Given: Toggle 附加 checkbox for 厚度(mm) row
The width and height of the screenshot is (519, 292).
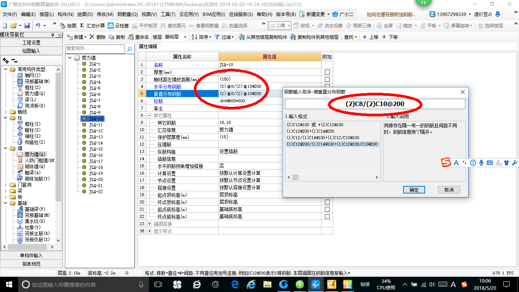Looking at the screenshot, I should pyautogui.click(x=327, y=72).
